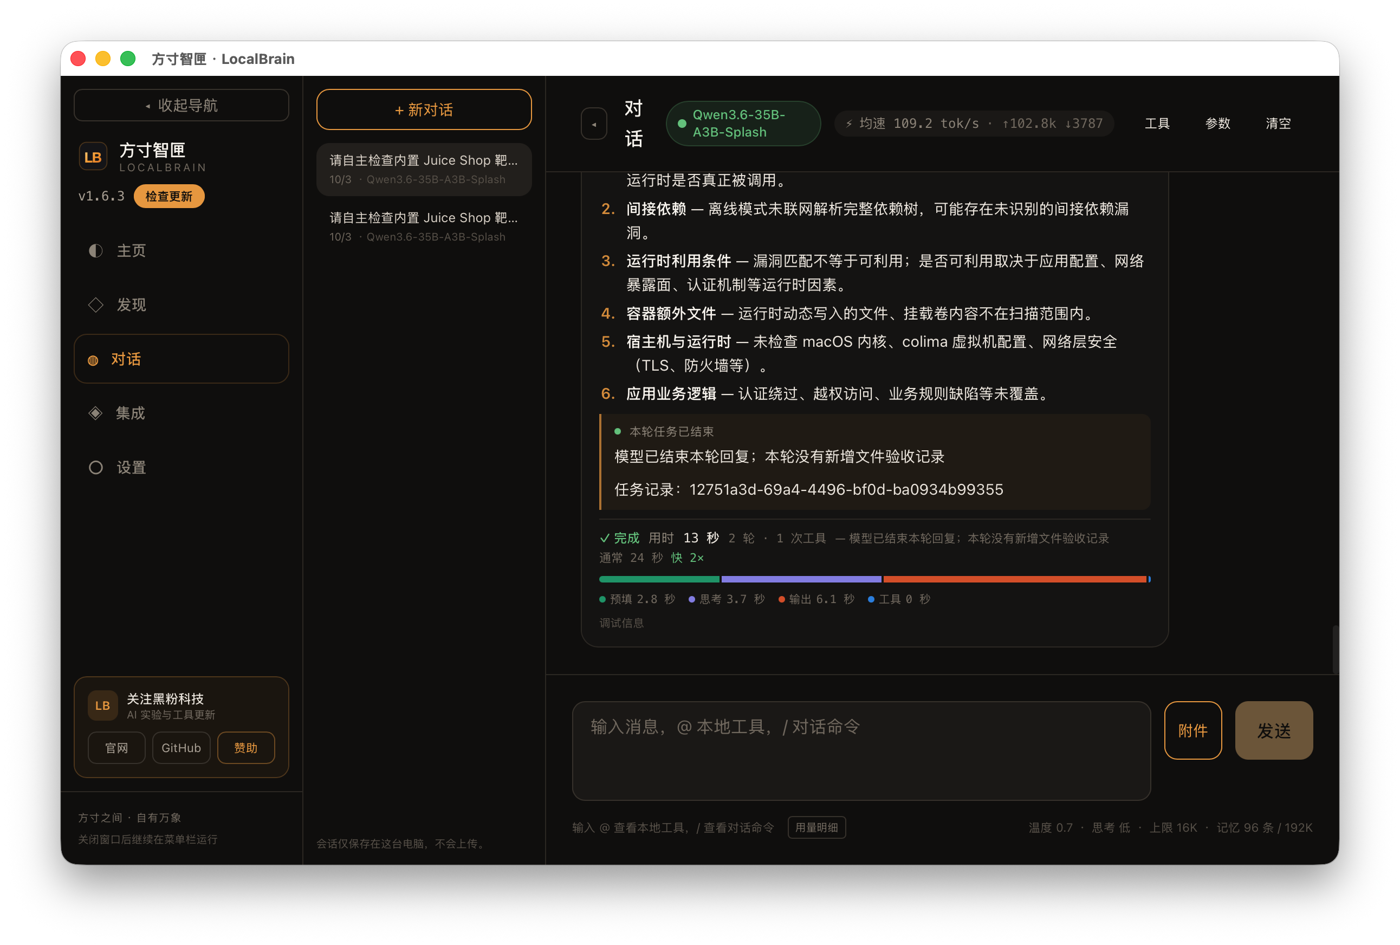
Task: Open the 发现 diamond icon
Action: tap(96, 305)
